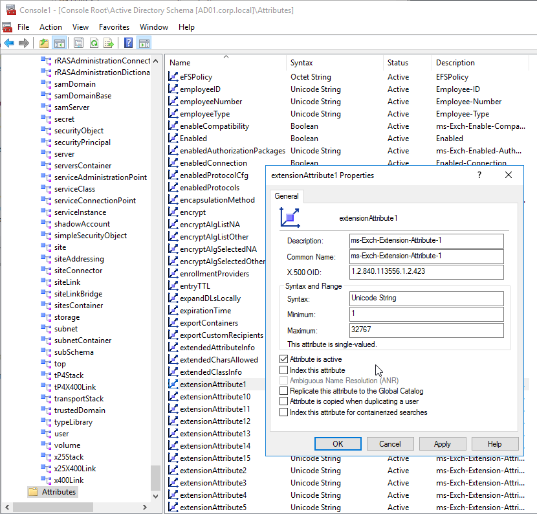Uncheck Attribute is active

tap(283, 359)
